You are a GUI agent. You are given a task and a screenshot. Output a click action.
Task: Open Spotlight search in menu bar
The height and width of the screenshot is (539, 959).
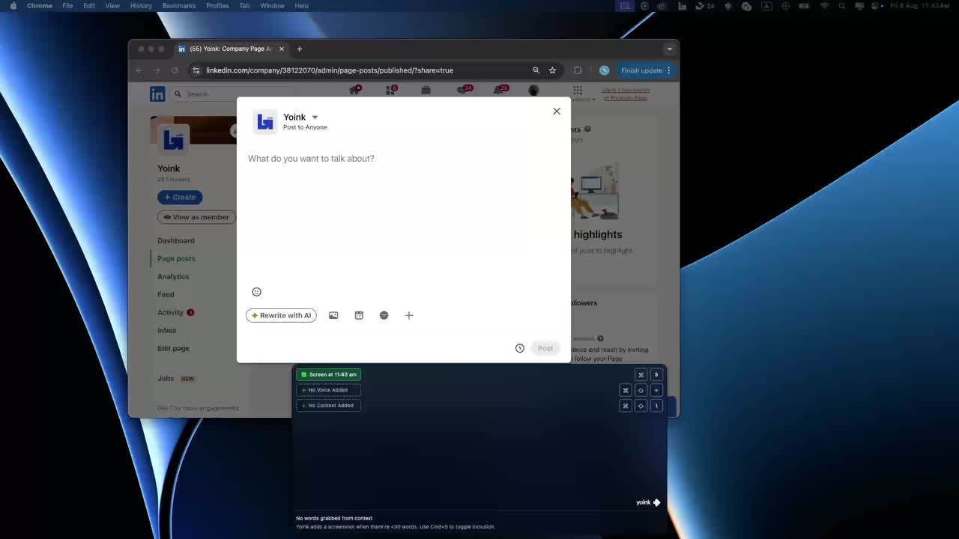pyautogui.click(x=842, y=6)
